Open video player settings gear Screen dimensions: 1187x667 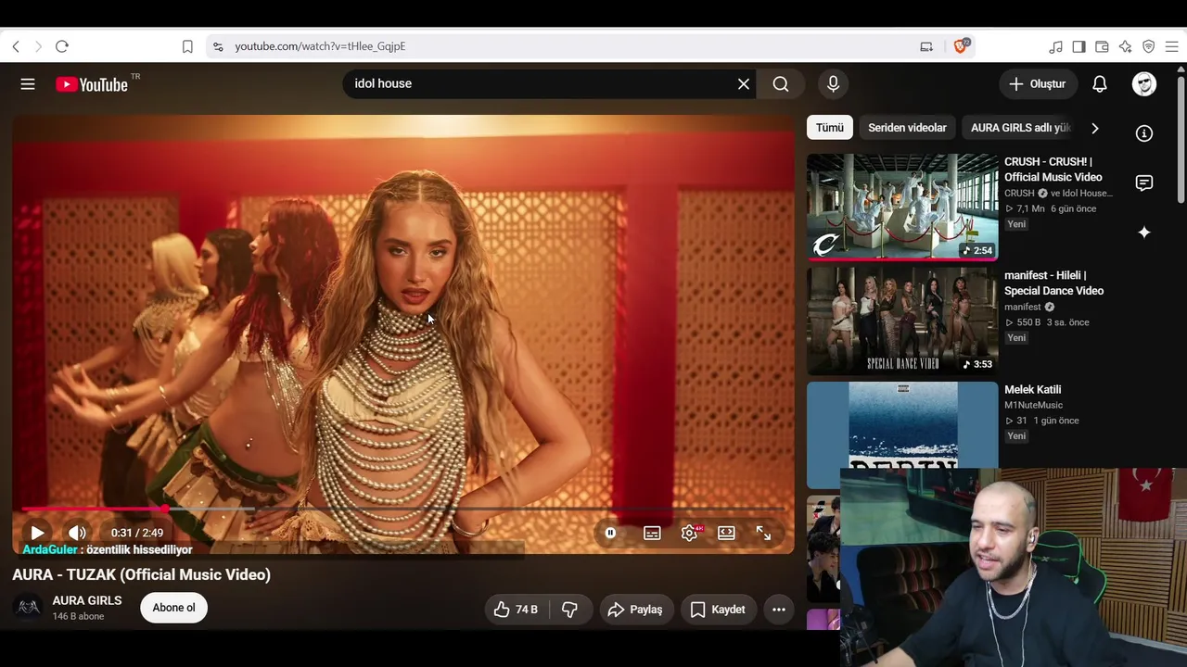click(689, 533)
